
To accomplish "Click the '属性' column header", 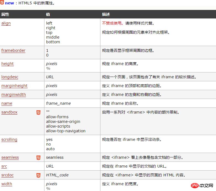I will point(5,14).
